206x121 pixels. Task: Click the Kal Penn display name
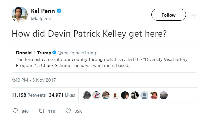click(x=43, y=11)
